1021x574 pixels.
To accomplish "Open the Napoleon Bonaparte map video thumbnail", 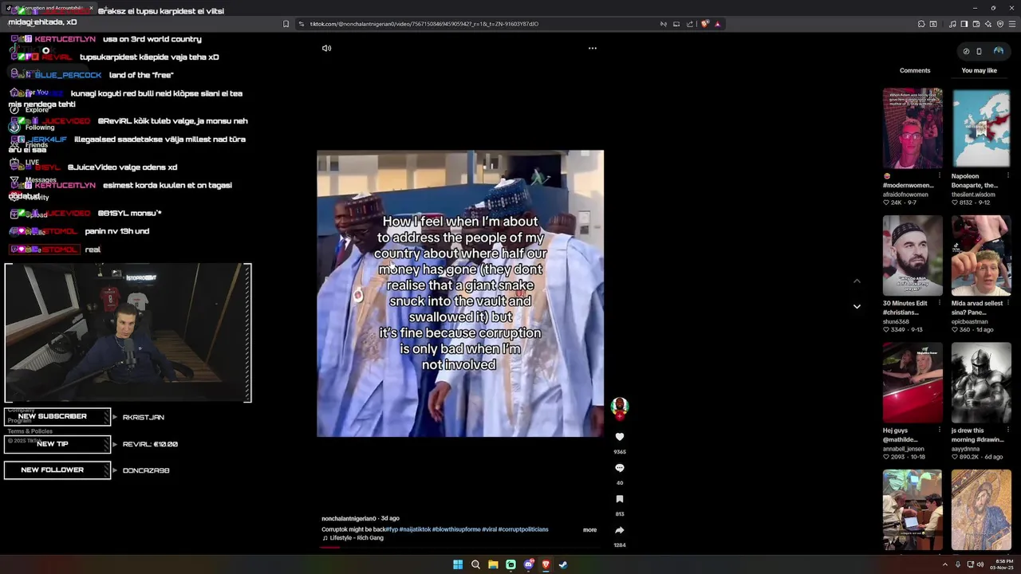I will point(981,128).
